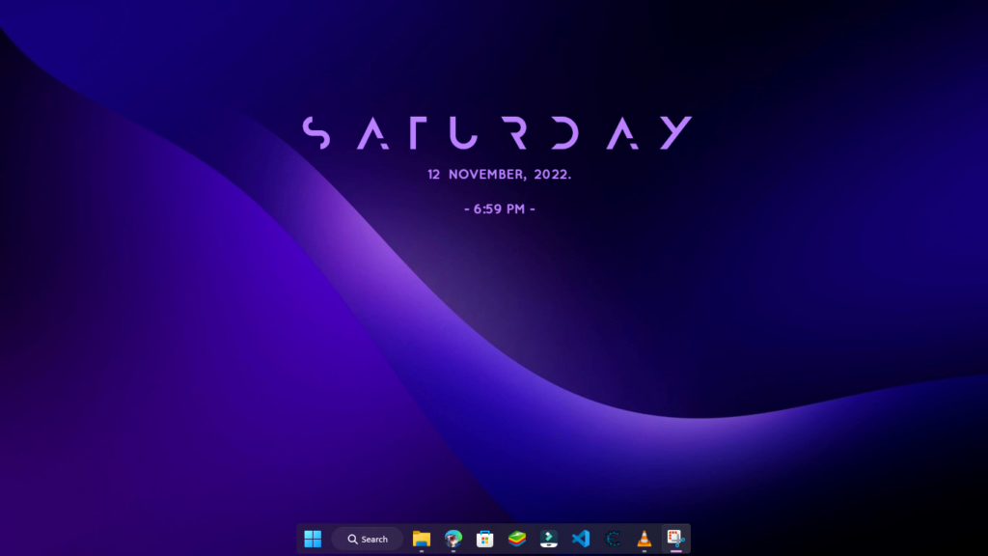This screenshot has width=988, height=556.
Task: Click the taskbar Search box
Action: (368, 539)
